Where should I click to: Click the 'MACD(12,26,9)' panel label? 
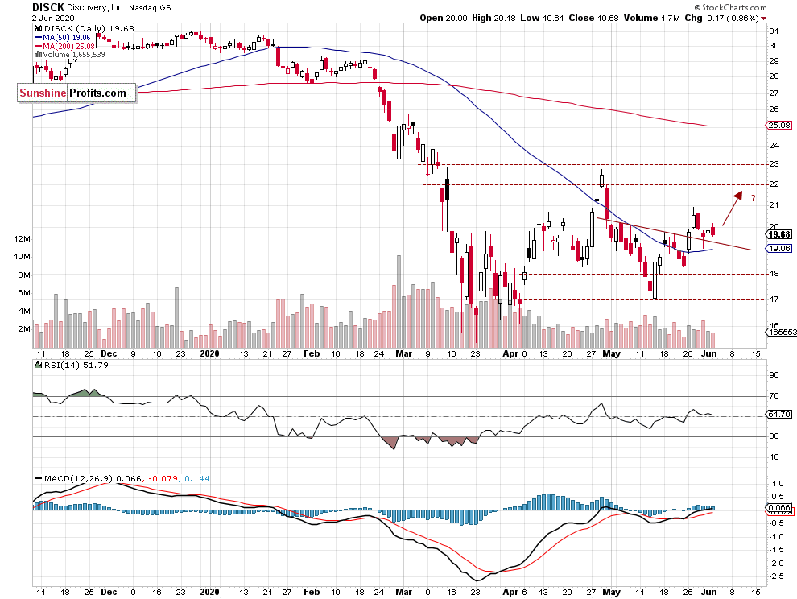pyautogui.click(x=79, y=478)
